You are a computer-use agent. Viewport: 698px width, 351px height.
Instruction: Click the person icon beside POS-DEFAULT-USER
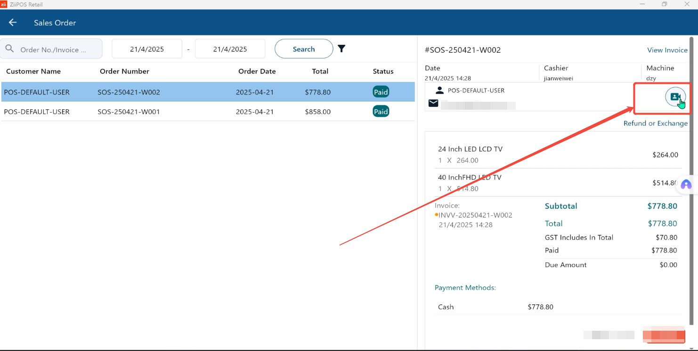439,90
